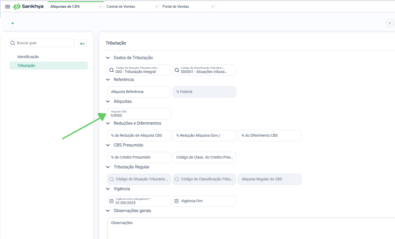The width and height of the screenshot is (395, 239).
Task: Open the hamburger main menu
Action: coord(7,7)
